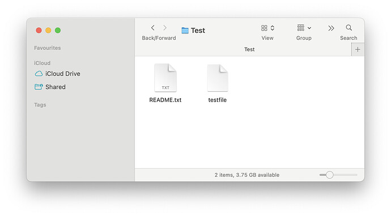
Task: Show more toolbar items via double chevron
Action: 331,28
